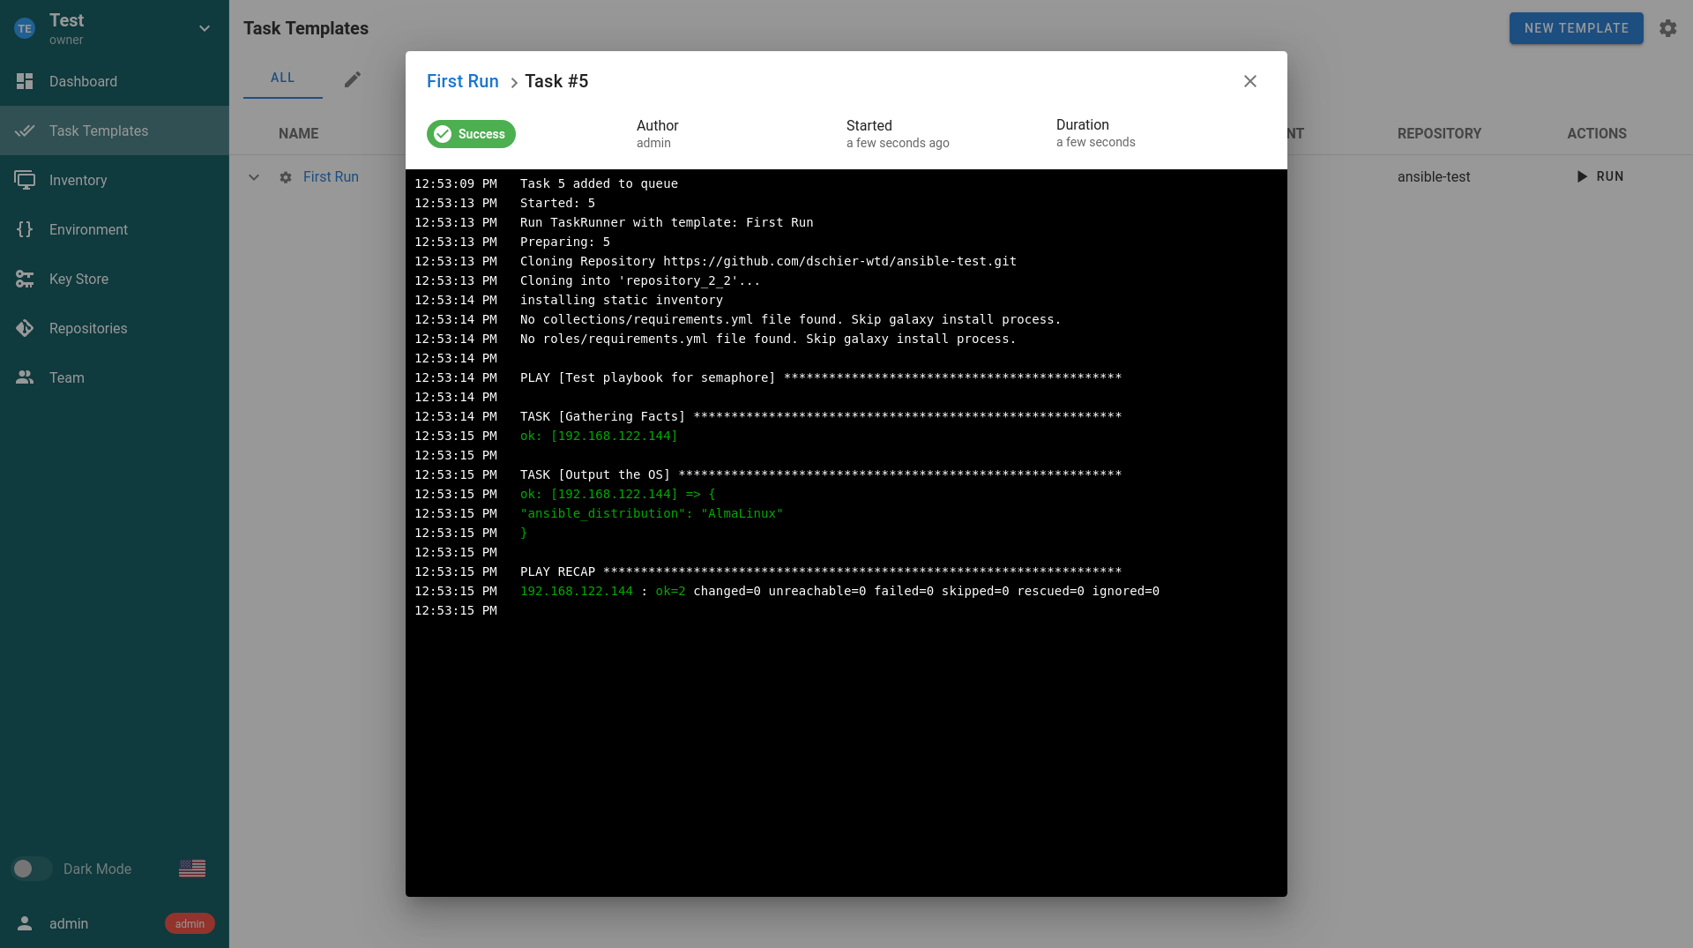Screen dimensions: 1693x948
Task: Click the Environment curly braces icon
Action: click(25, 229)
